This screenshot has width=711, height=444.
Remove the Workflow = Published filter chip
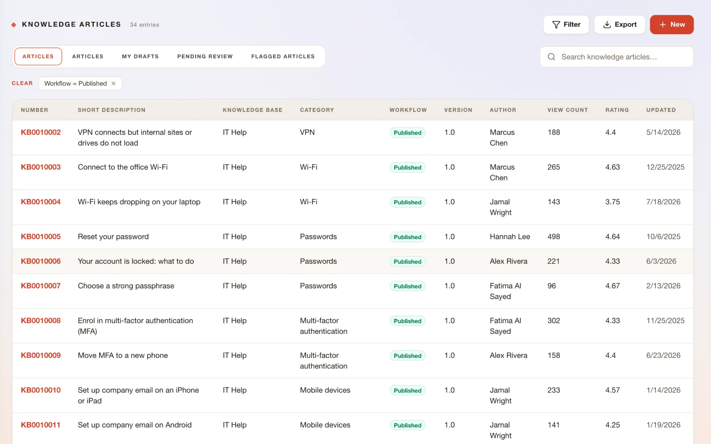click(114, 83)
